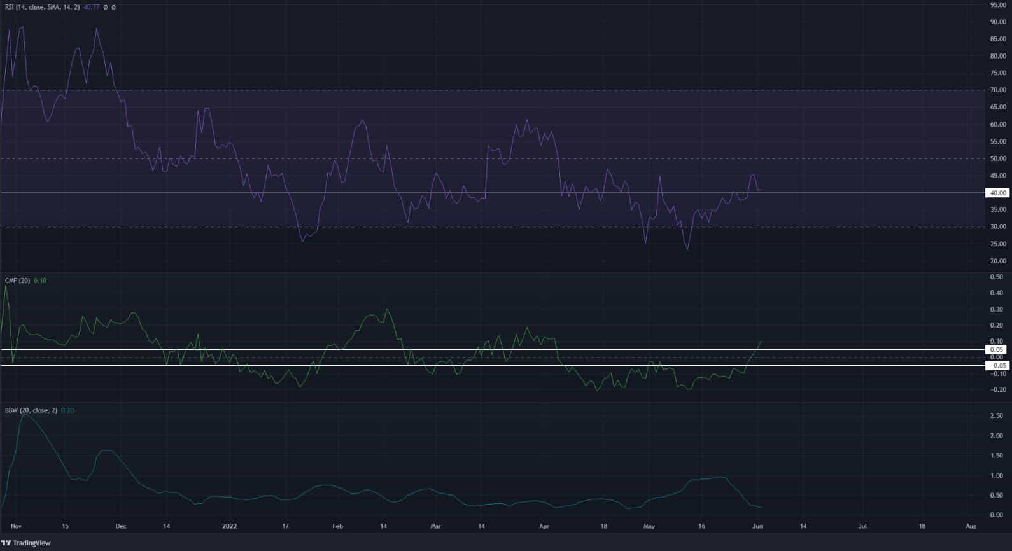
Task: Click the Jun label on time axis
Action: click(757, 526)
